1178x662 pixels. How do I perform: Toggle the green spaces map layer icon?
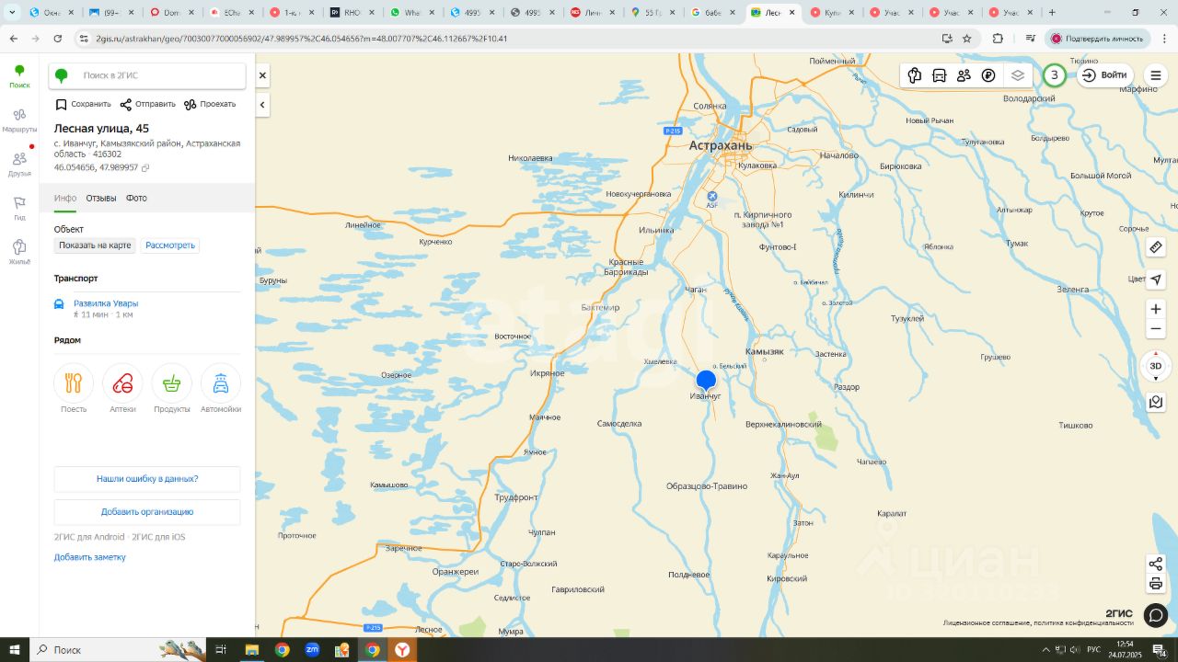[914, 75]
